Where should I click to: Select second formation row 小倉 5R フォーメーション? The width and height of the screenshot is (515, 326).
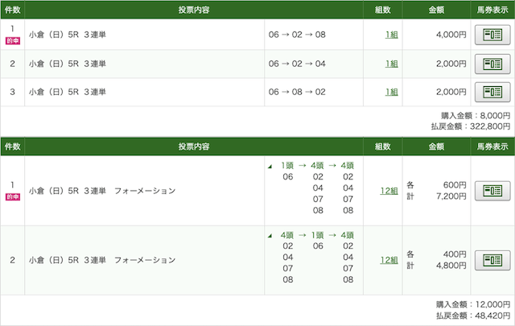257,260
